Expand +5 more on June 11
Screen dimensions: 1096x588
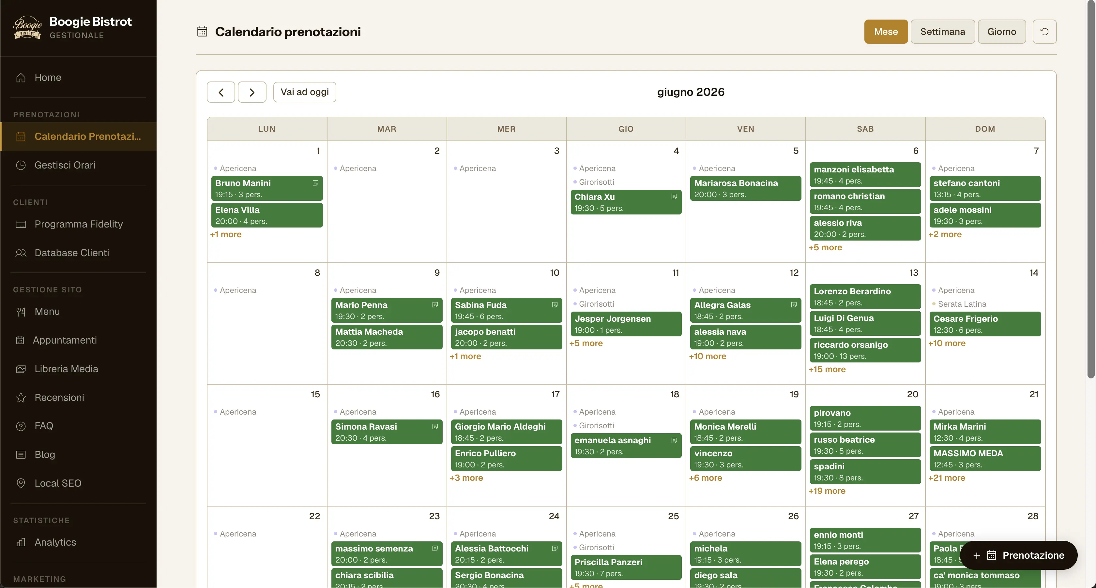(x=586, y=343)
